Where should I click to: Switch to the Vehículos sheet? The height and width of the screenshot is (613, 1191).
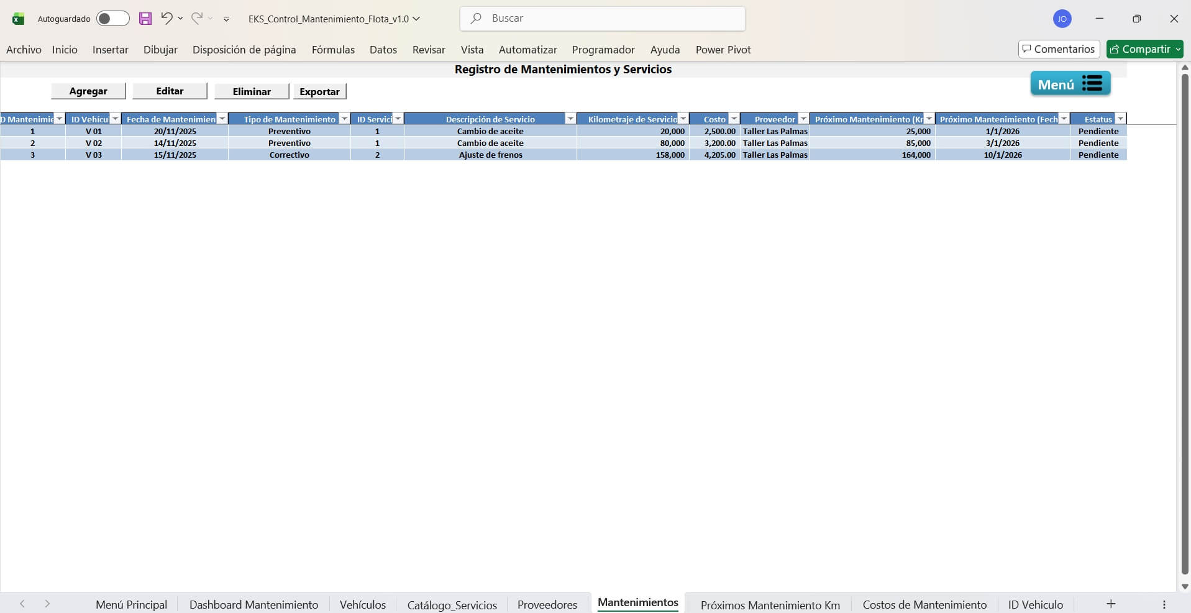coord(363,605)
